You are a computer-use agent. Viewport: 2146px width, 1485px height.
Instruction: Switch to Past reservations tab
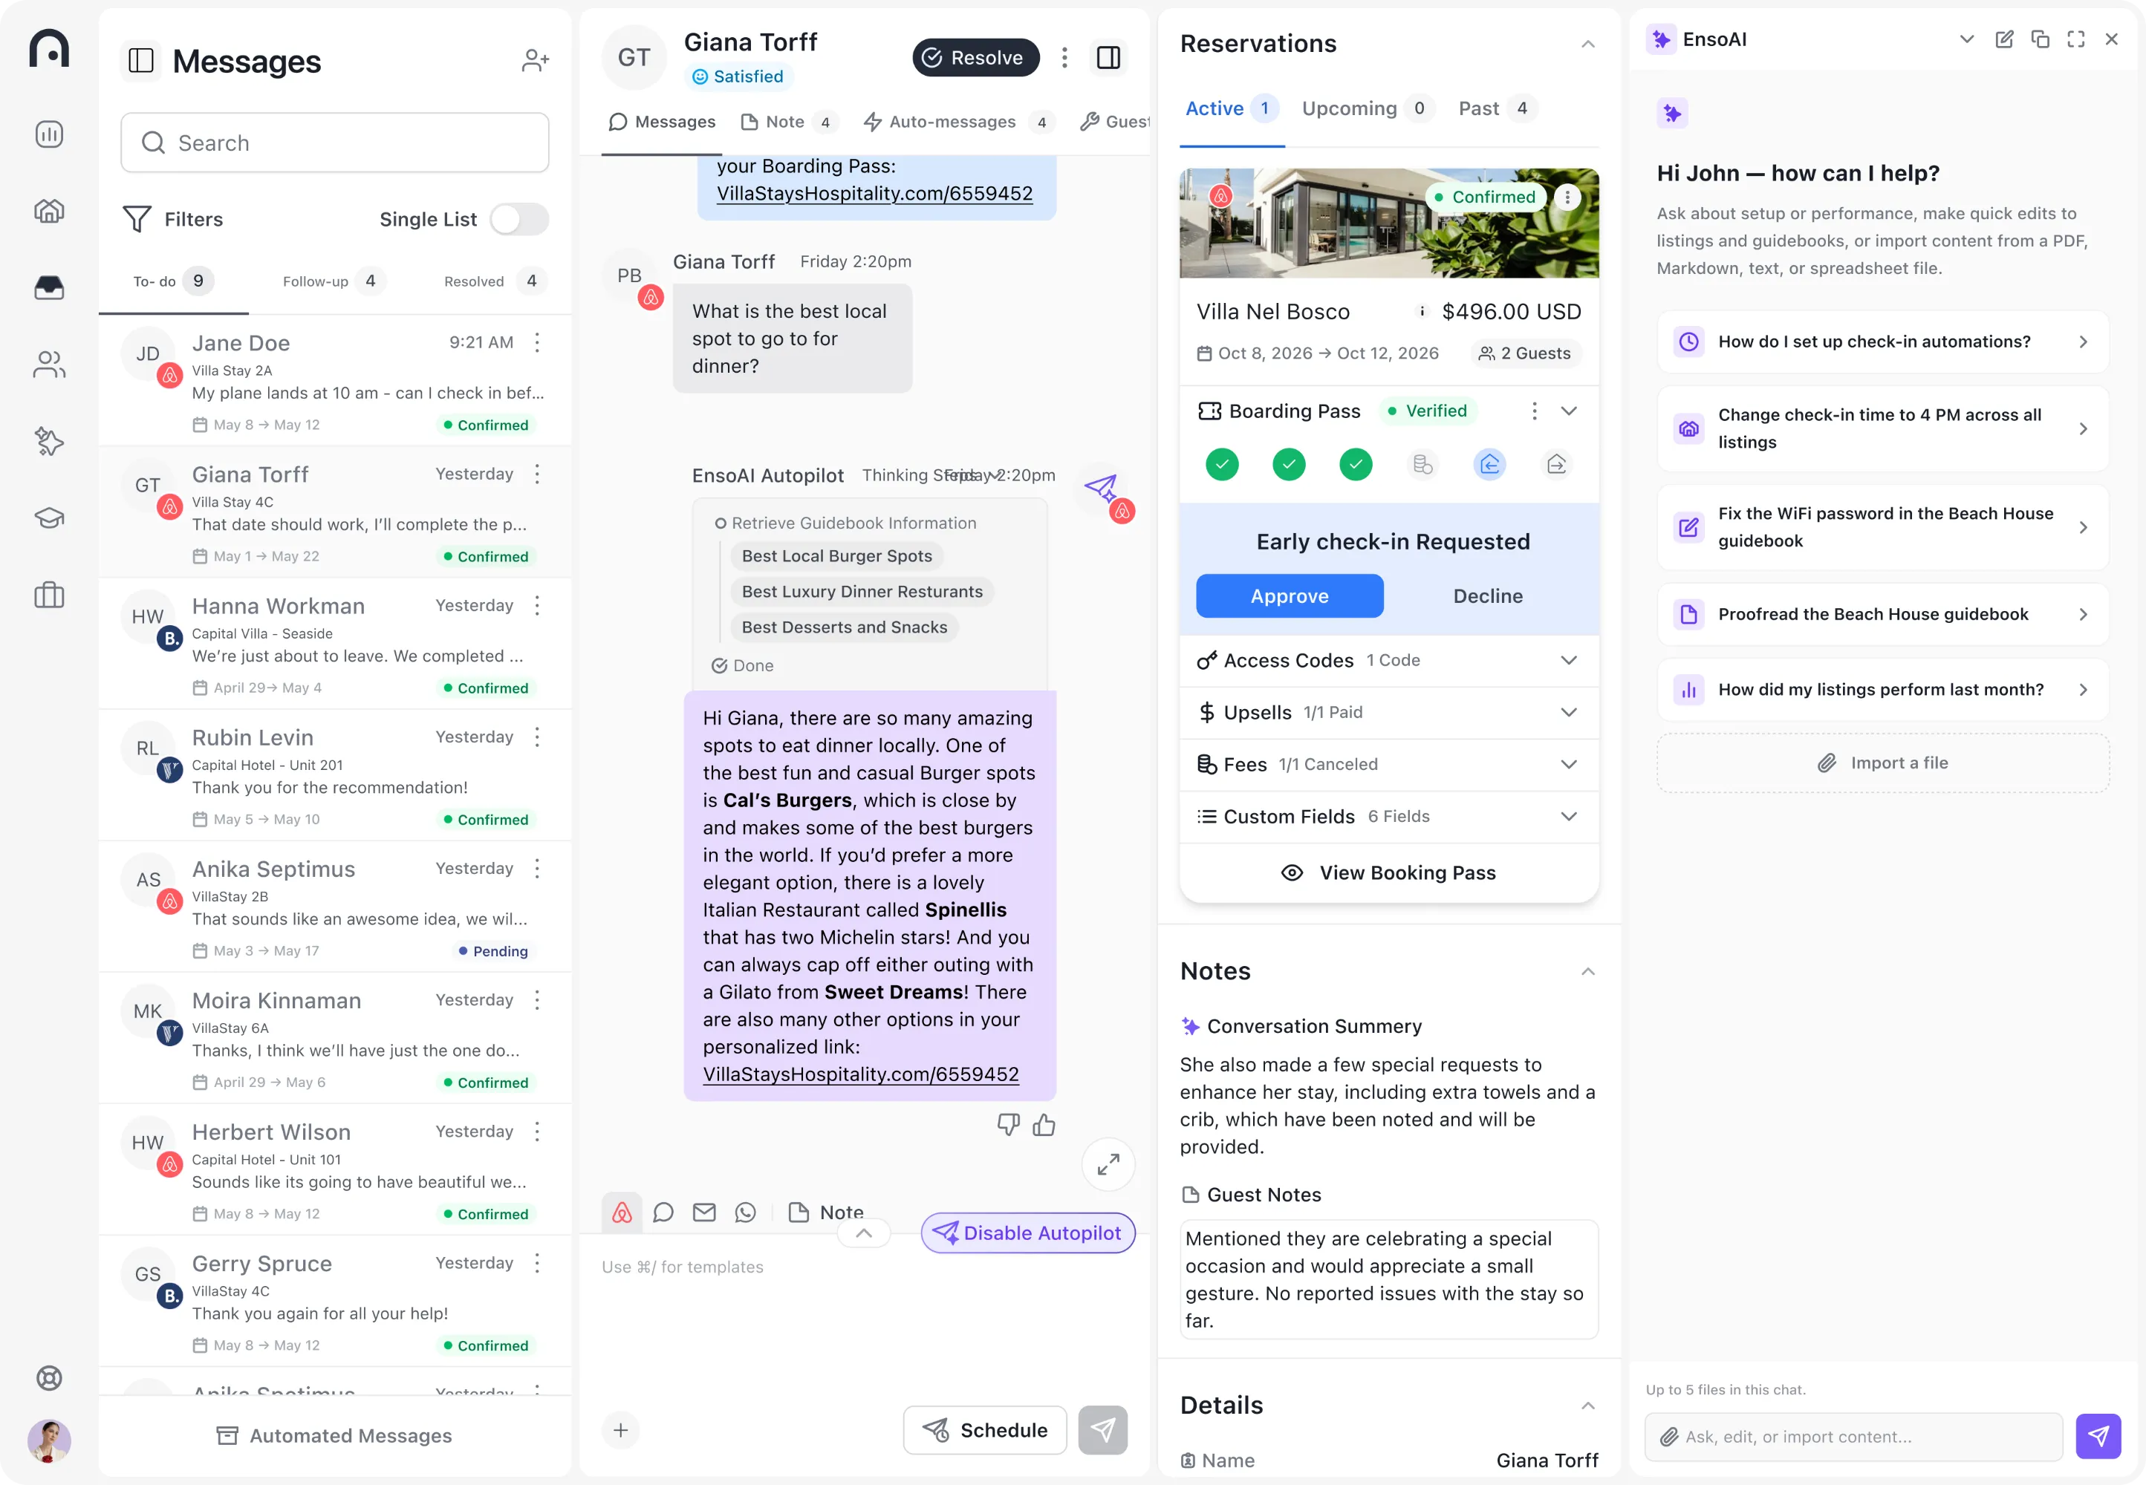(1497, 109)
